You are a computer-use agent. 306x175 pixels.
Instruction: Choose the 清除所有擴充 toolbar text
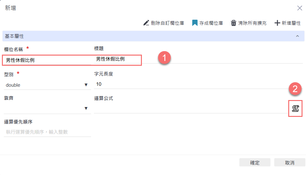click(252, 23)
